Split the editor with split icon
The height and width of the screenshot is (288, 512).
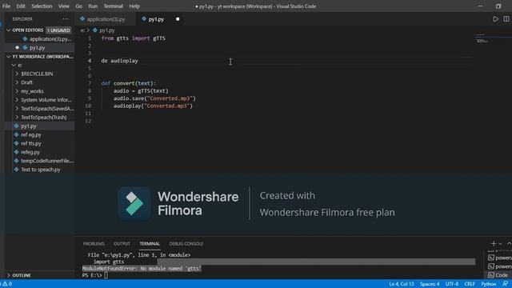coord(506,19)
